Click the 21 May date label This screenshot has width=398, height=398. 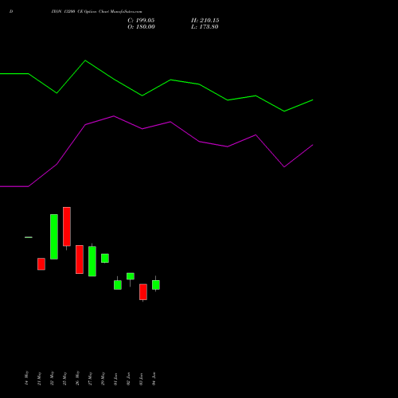click(39, 379)
